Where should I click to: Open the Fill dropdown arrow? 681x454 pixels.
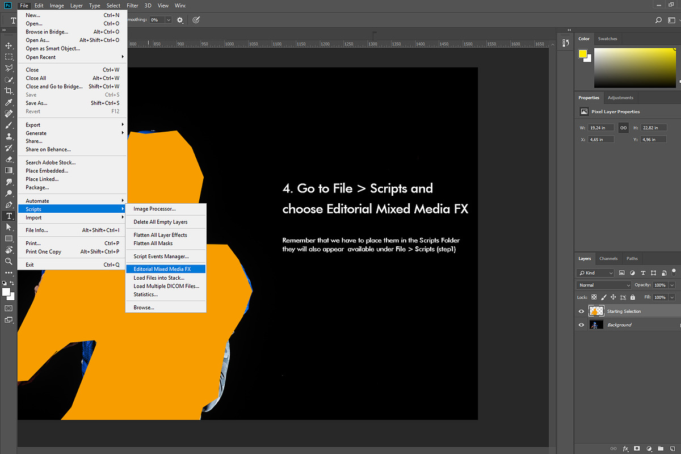[672, 297]
